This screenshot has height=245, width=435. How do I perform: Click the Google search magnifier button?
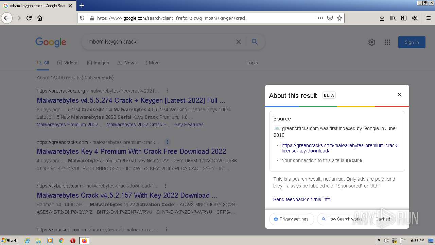(x=255, y=42)
